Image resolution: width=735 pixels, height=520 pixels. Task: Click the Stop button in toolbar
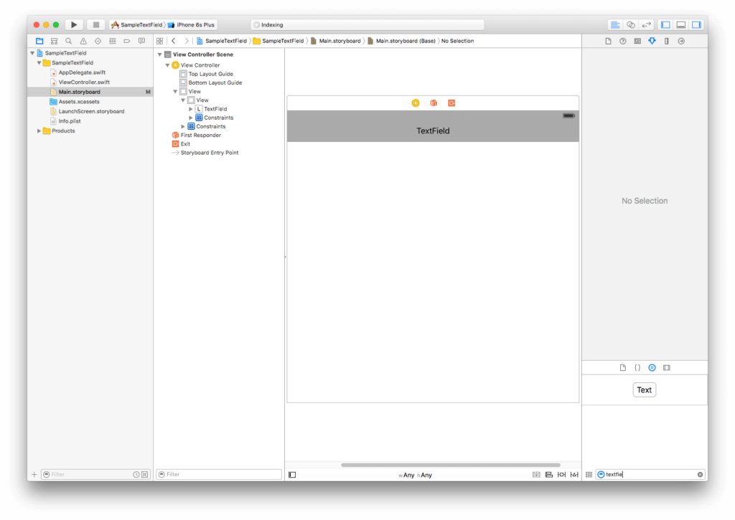coord(97,25)
